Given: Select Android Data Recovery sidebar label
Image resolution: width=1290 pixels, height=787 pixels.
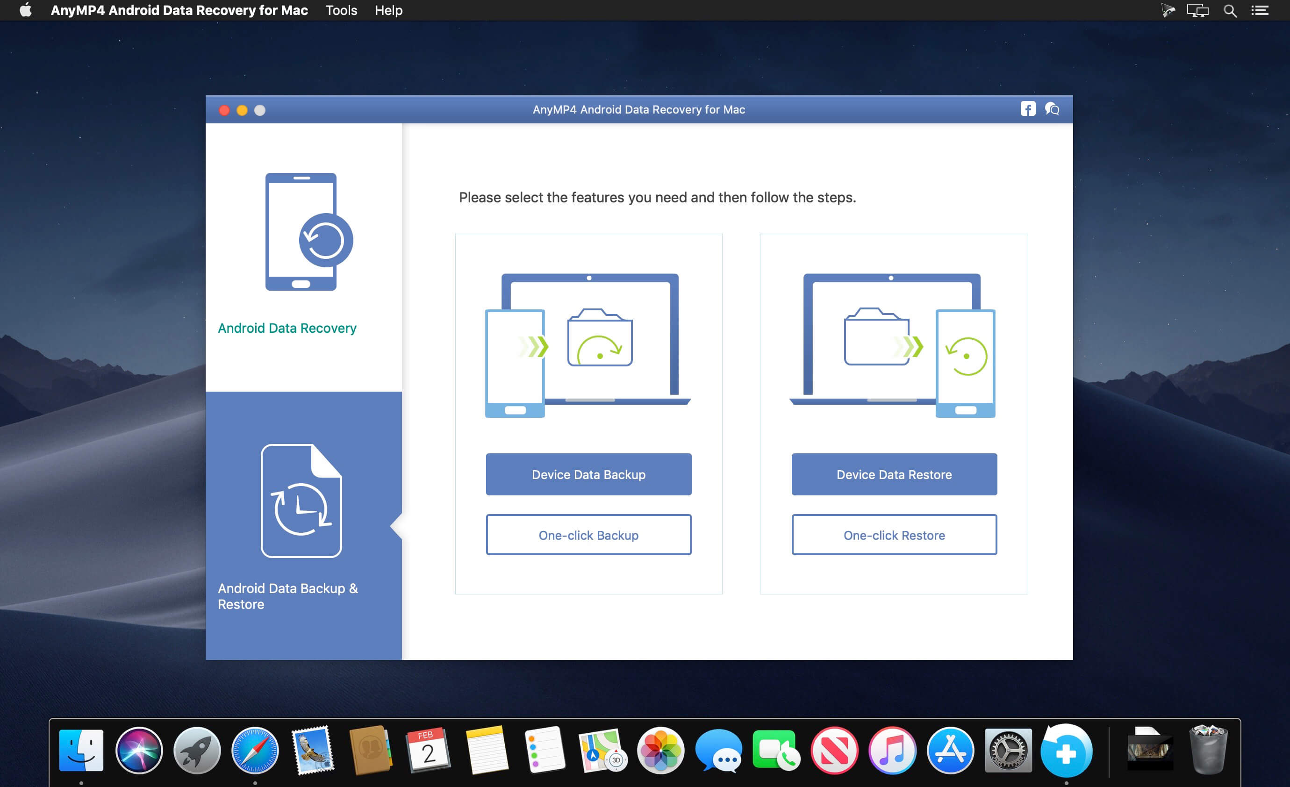Looking at the screenshot, I should (287, 328).
